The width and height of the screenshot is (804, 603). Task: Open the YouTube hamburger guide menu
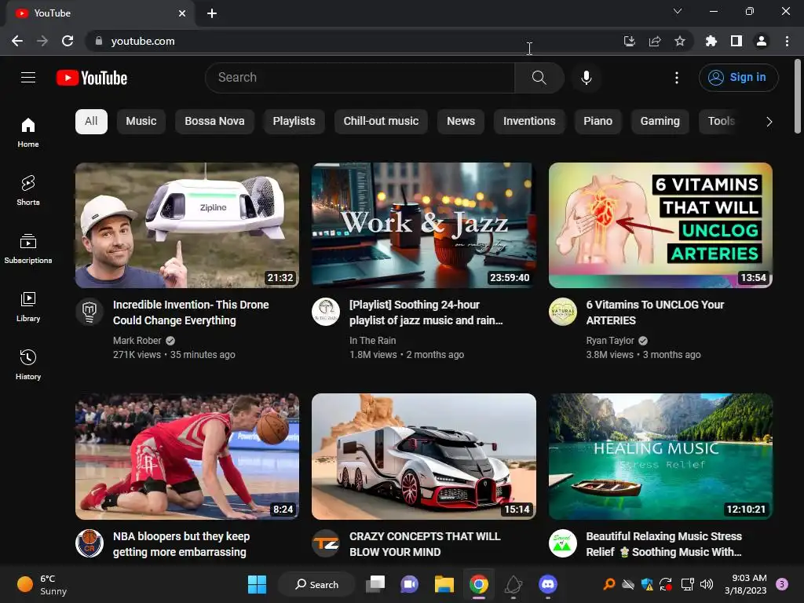pyautogui.click(x=28, y=78)
